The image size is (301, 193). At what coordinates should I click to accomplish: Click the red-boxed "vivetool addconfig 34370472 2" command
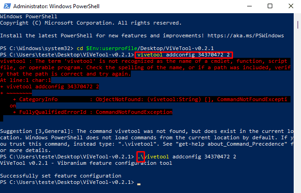(184, 55)
